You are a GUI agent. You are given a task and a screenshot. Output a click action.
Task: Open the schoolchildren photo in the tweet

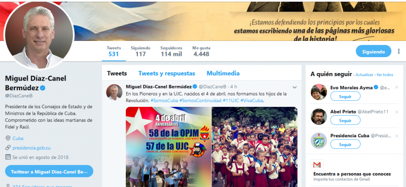[254, 147]
